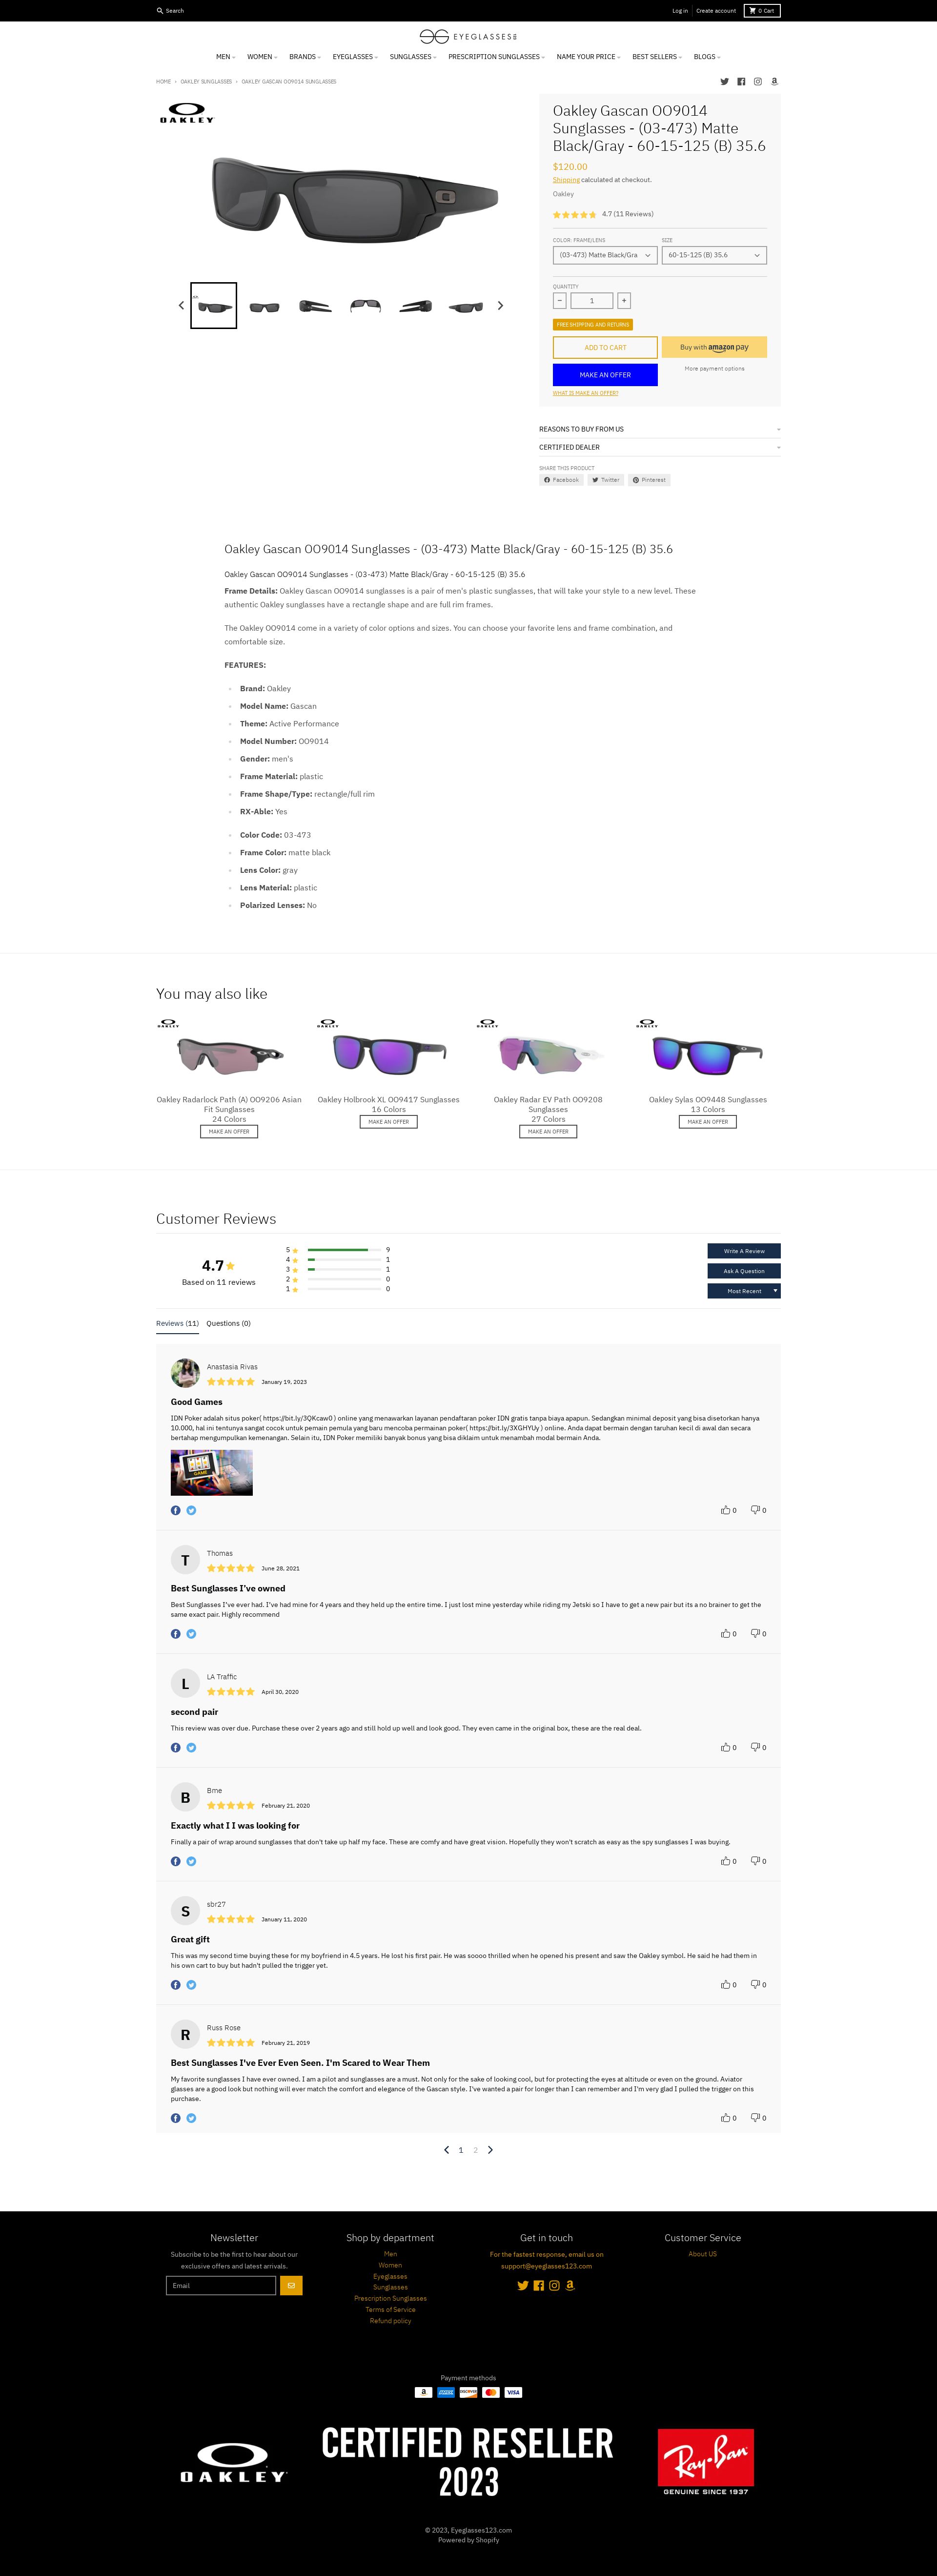Filter reviews by the 3-star rating bar
This screenshot has width=937, height=2576.
coord(345,1269)
